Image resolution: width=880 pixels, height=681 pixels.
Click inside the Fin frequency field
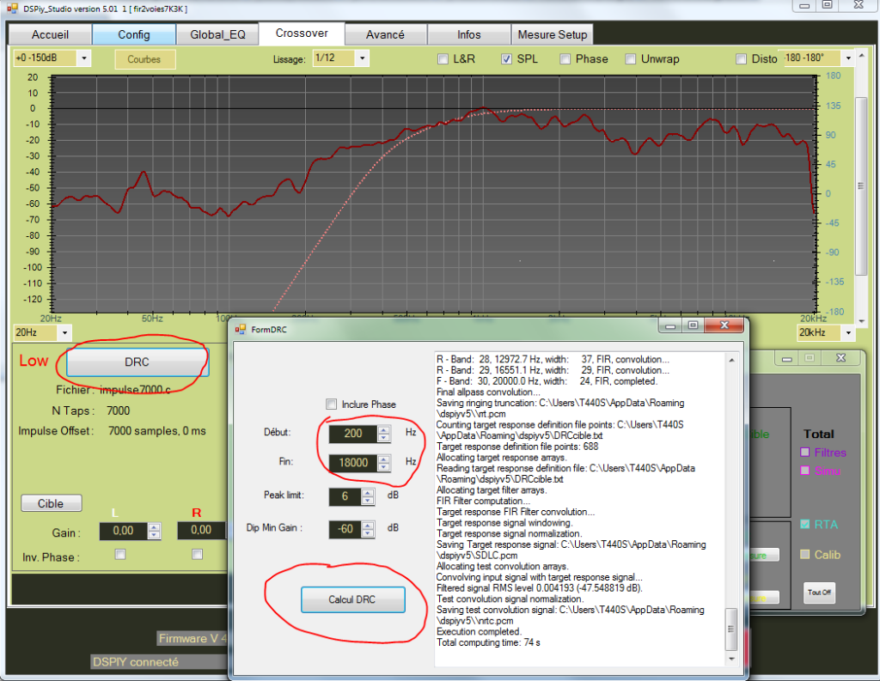[352, 462]
